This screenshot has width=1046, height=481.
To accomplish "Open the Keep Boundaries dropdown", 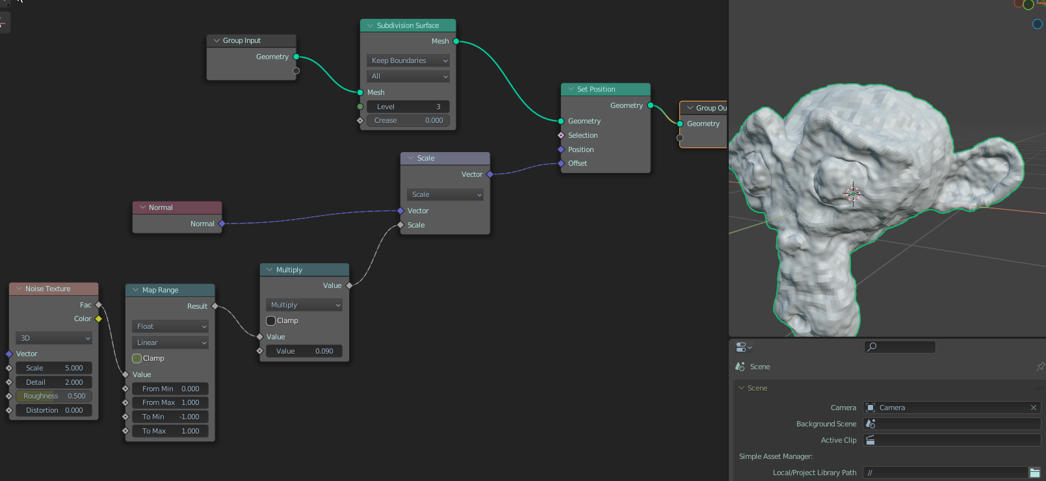I will [x=408, y=60].
